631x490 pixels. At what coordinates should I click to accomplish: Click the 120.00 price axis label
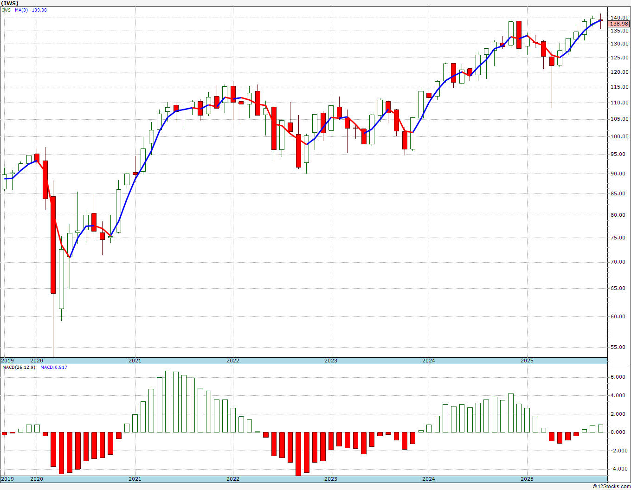619,72
